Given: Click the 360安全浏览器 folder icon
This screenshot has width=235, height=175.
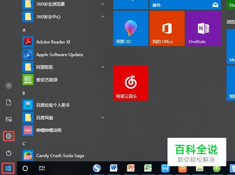Looking at the screenshot, I should 28,4.
